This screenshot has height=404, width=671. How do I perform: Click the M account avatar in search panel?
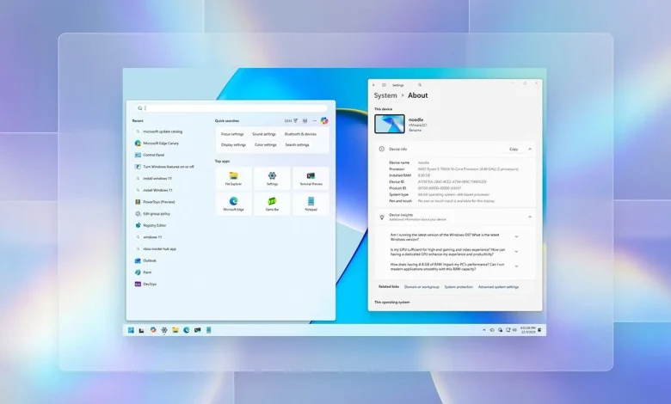(305, 121)
